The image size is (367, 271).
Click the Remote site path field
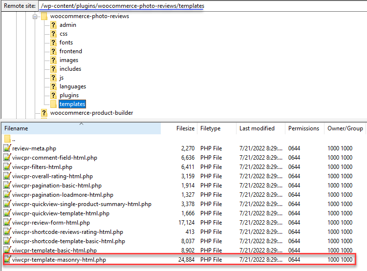203,6
